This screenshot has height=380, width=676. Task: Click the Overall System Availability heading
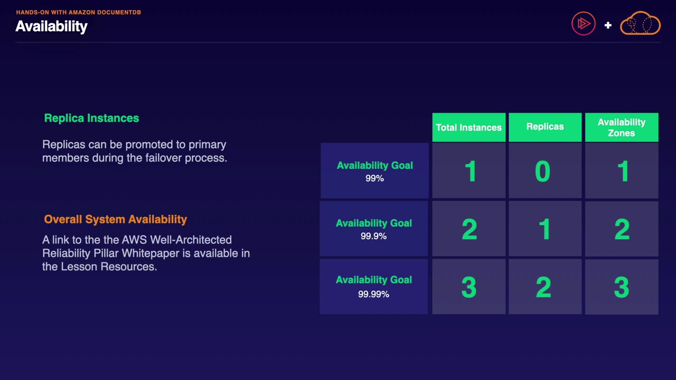pos(115,219)
